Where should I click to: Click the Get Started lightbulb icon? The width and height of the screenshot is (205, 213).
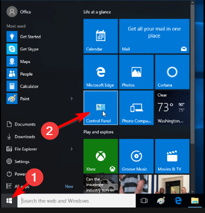tap(12, 36)
